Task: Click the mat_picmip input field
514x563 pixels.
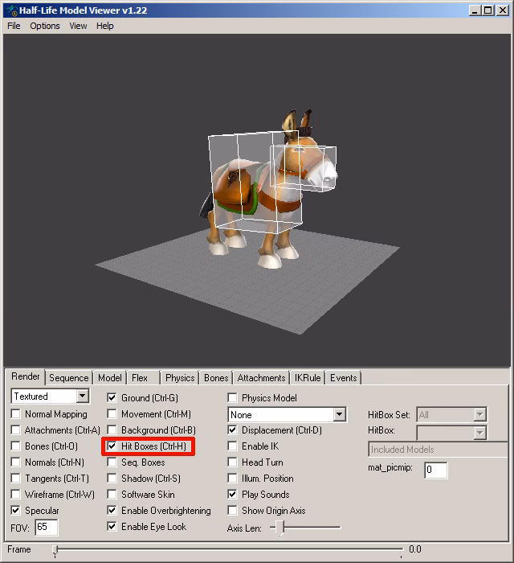Action: pyautogui.click(x=436, y=470)
